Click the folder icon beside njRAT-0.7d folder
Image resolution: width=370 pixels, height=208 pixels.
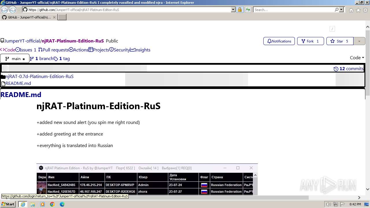pos(3,77)
